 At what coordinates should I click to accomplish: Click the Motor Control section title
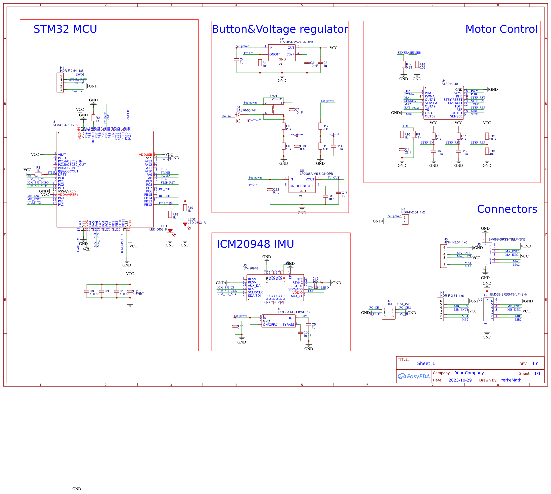[502, 29]
